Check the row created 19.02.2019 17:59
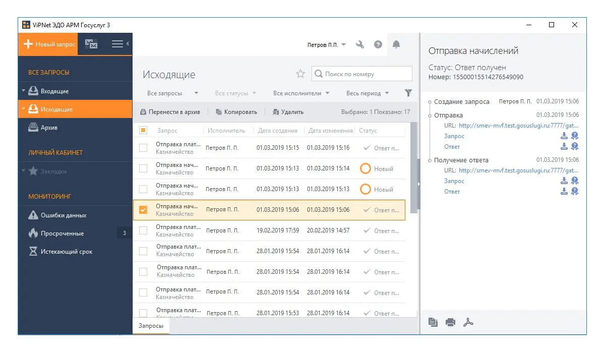Screen dimensions: 605x353 (143, 230)
